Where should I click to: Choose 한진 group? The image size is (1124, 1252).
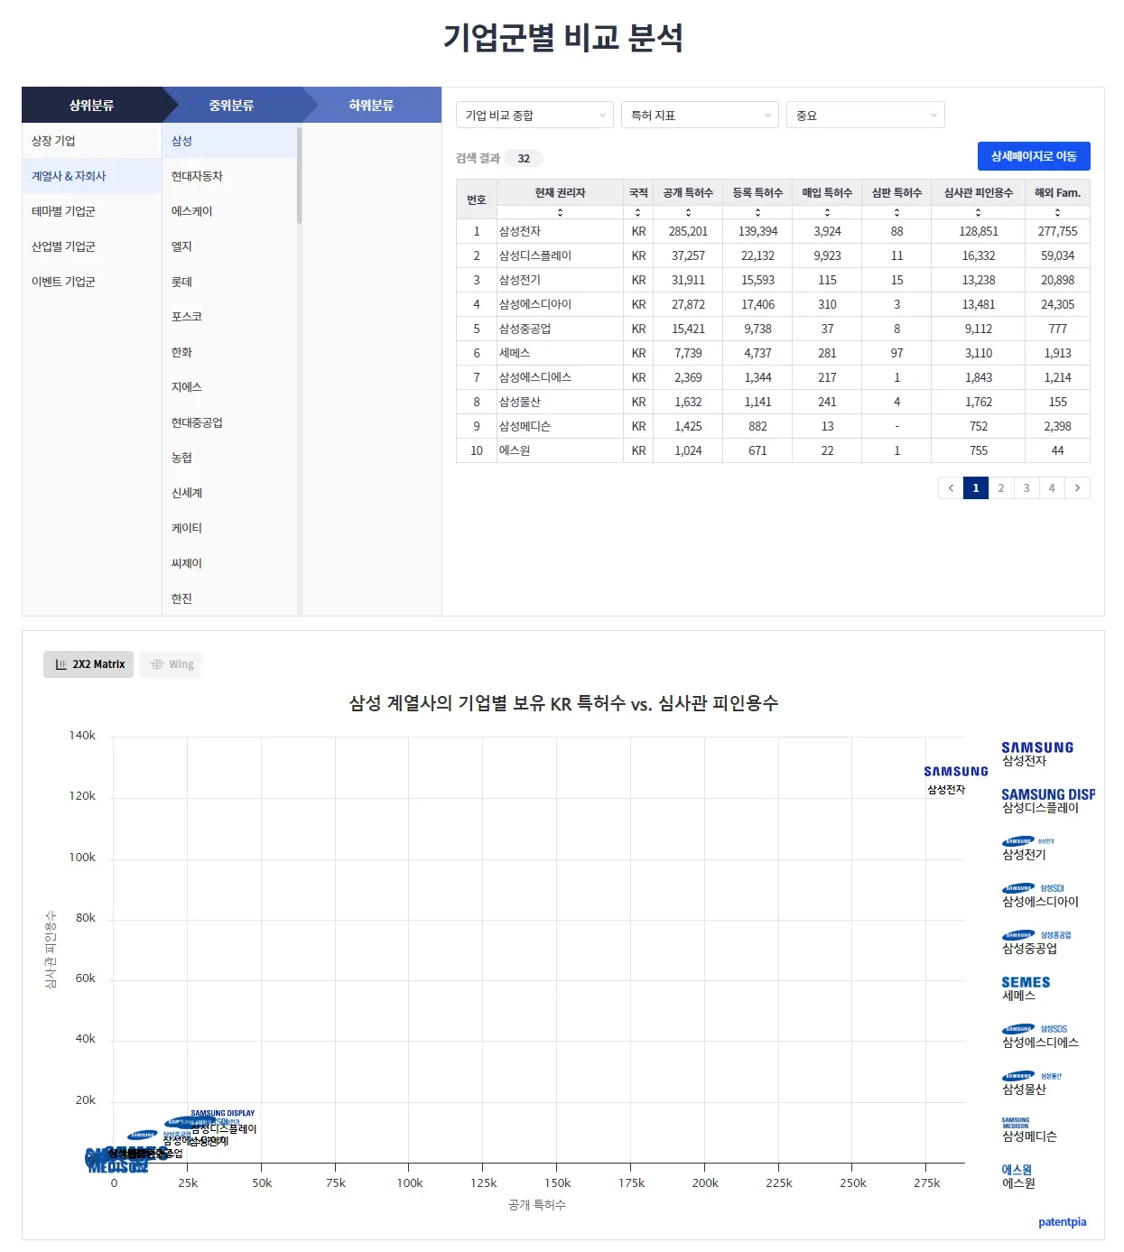[230, 598]
